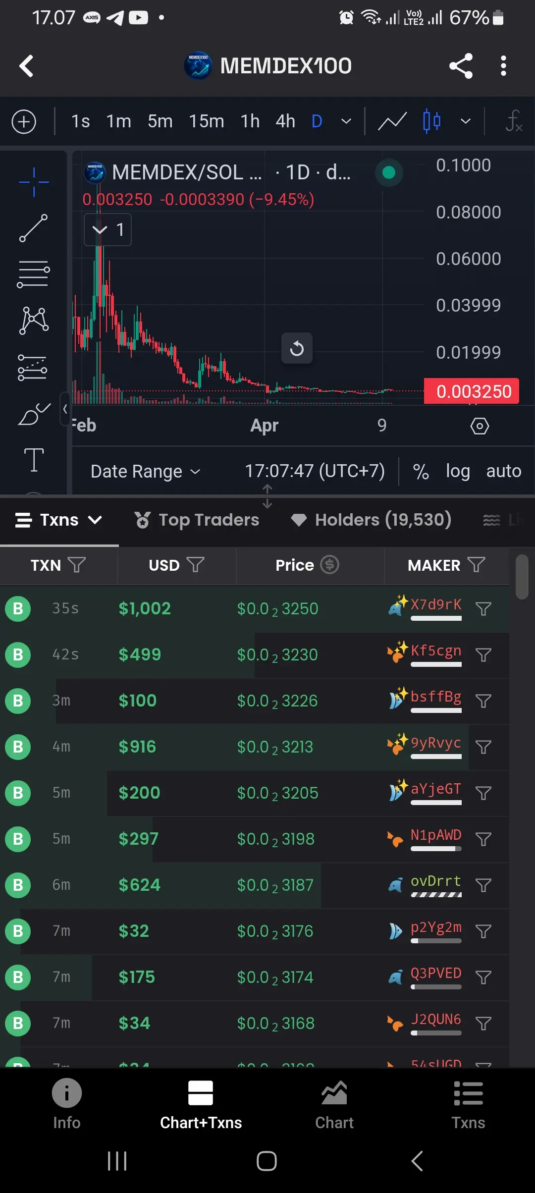Select the 1h timeframe
This screenshot has width=535, height=1193.
[x=250, y=121]
